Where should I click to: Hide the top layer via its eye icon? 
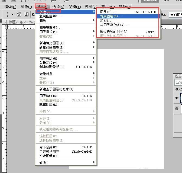tap(177, 98)
